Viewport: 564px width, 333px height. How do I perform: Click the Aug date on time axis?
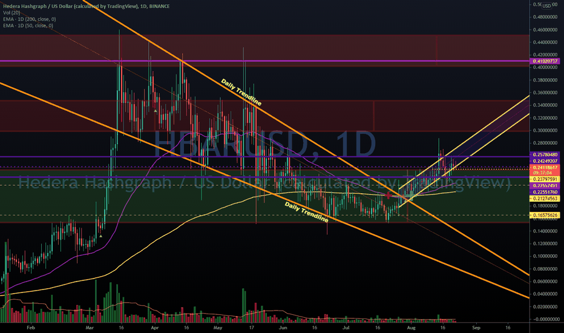tap(411, 328)
